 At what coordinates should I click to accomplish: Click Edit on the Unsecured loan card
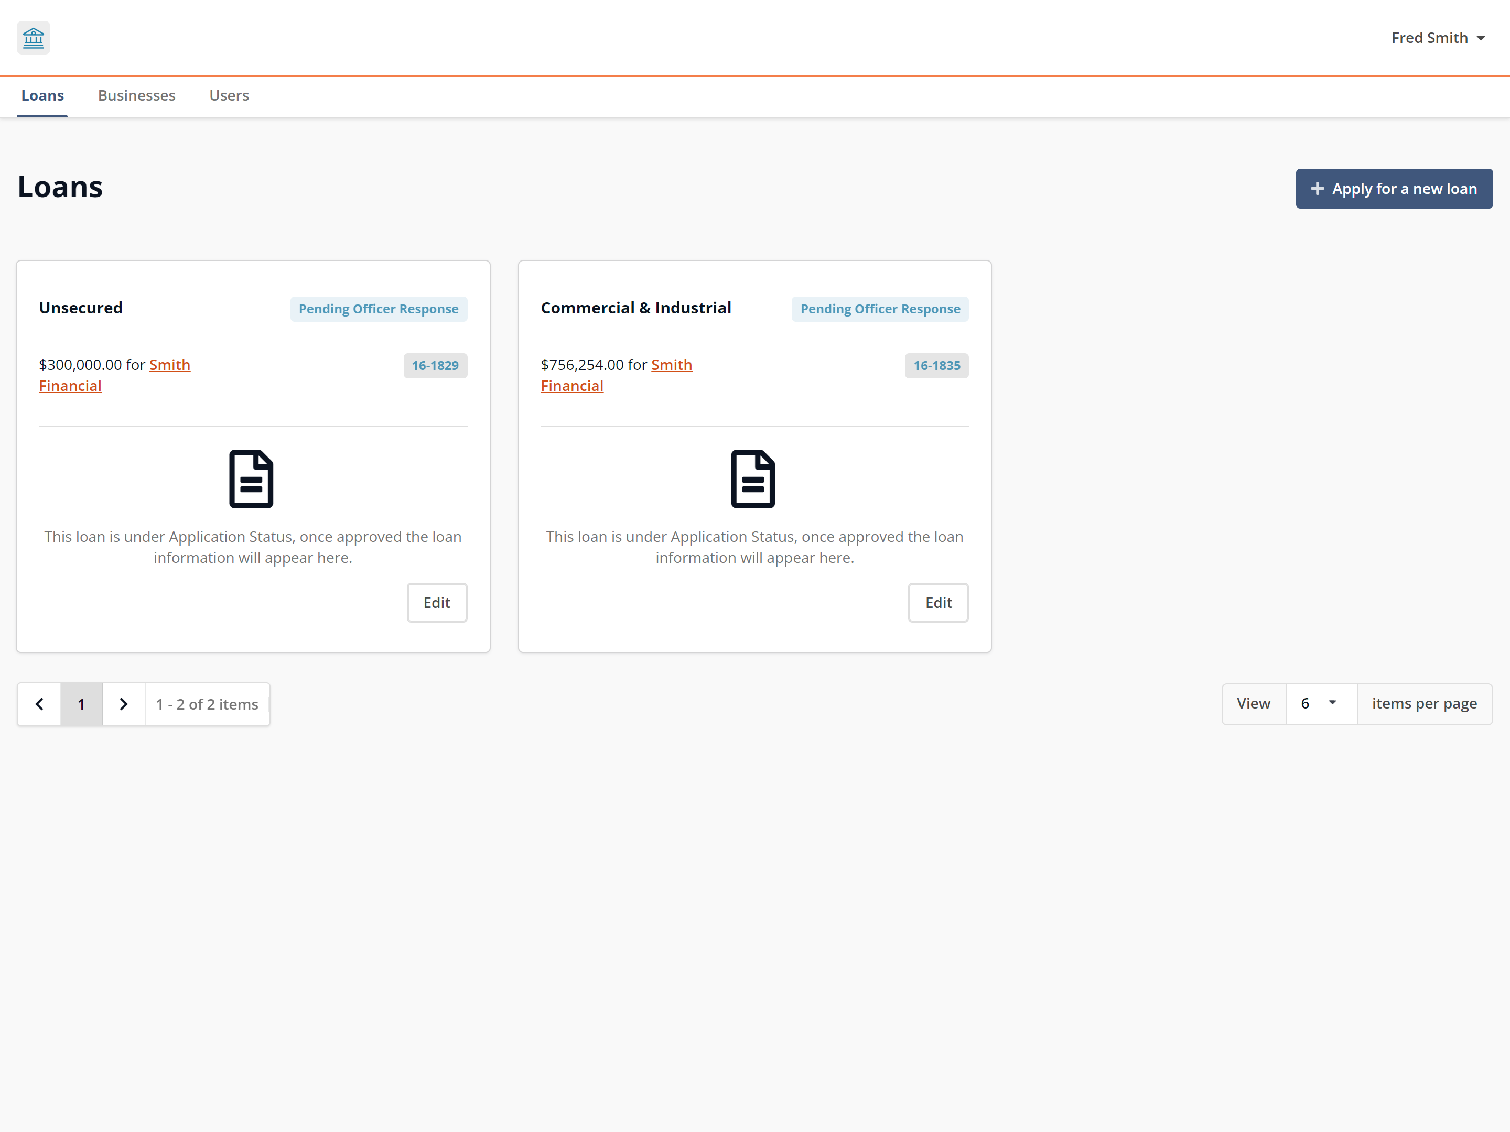[x=437, y=603]
